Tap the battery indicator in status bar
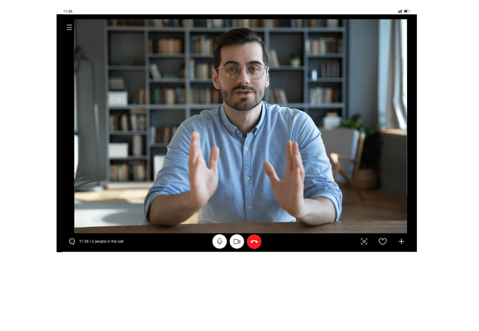The width and height of the screenshot is (479, 331). coord(407,11)
